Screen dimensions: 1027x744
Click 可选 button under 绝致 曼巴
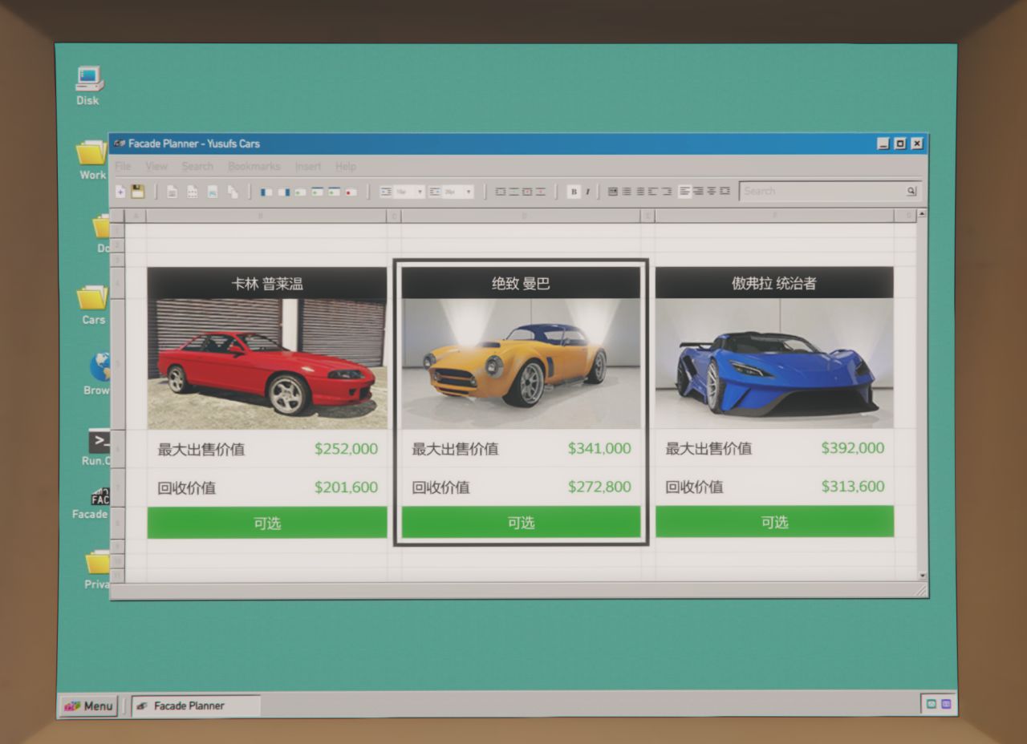(x=521, y=523)
